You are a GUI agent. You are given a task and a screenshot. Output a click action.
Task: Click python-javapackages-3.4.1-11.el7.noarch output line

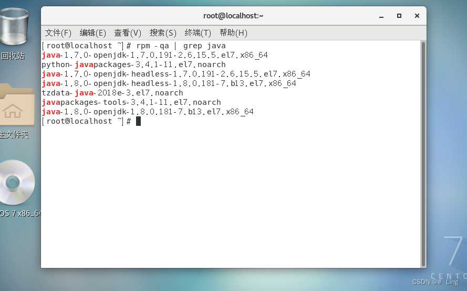134,64
